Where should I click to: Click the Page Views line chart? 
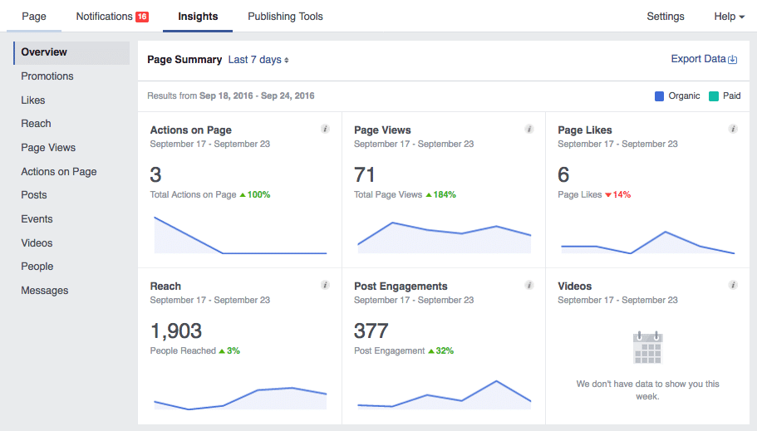click(445, 238)
